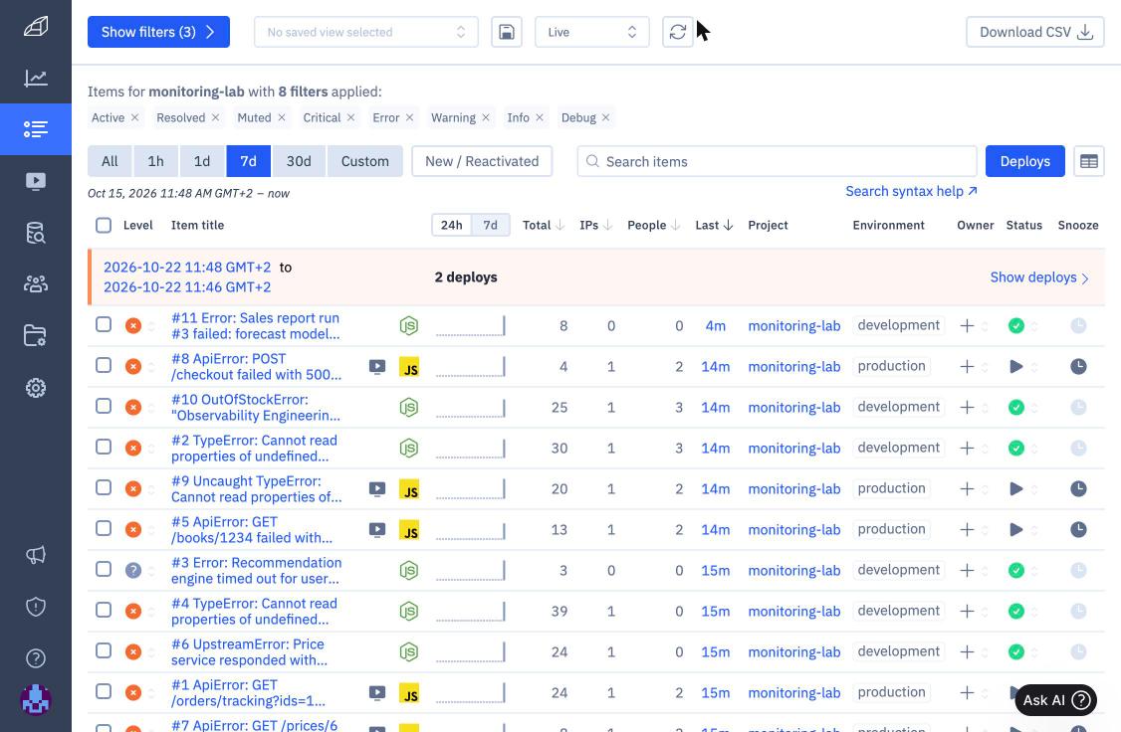Check the box for item #11
Viewport: 1121px width, 732px height.
104,324
